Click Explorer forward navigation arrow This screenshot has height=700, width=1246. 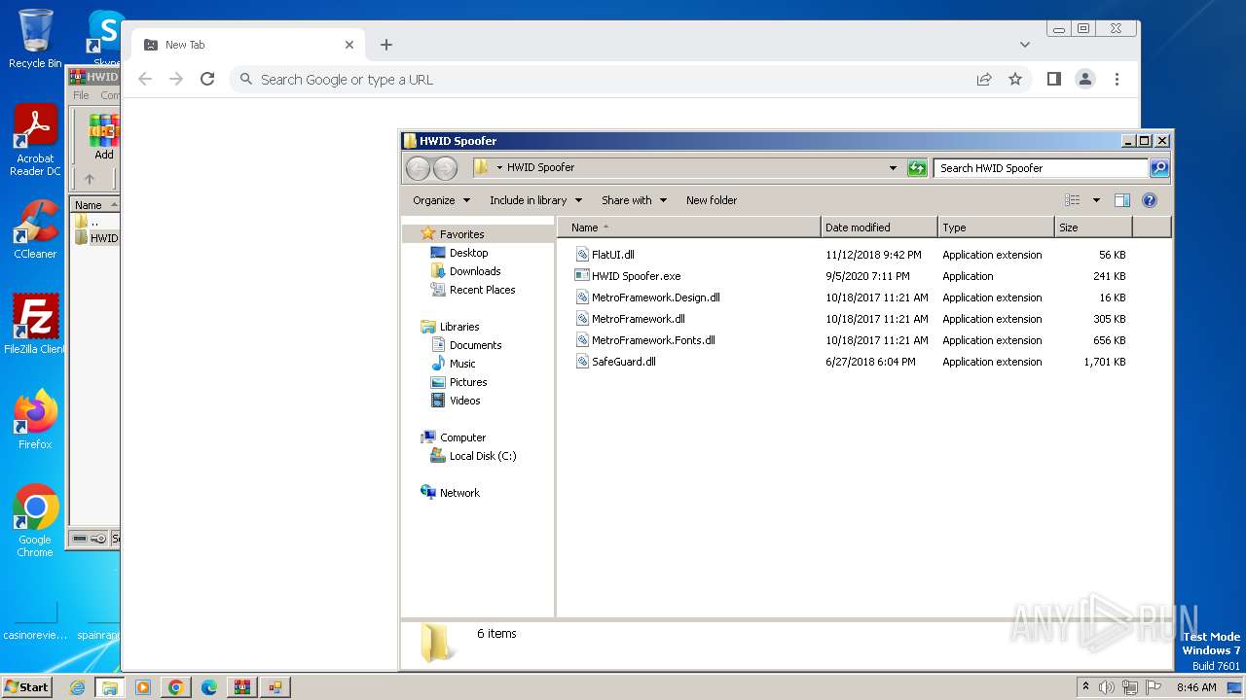(x=445, y=168)
